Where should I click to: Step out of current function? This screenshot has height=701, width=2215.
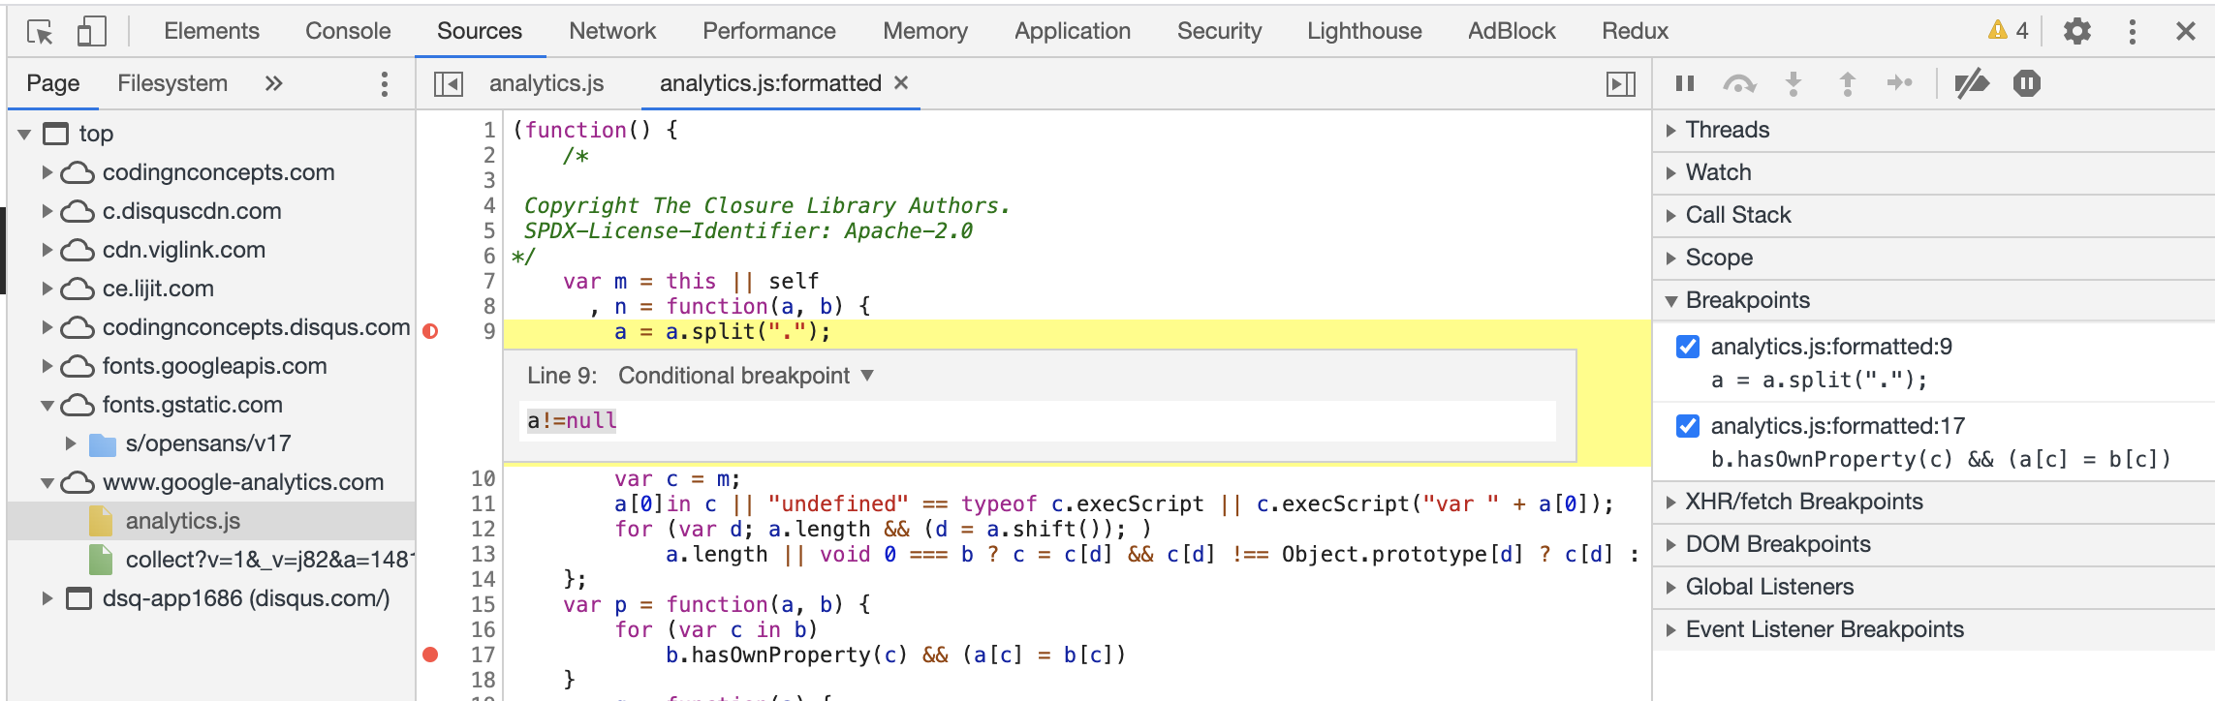tap(1848, 83)
